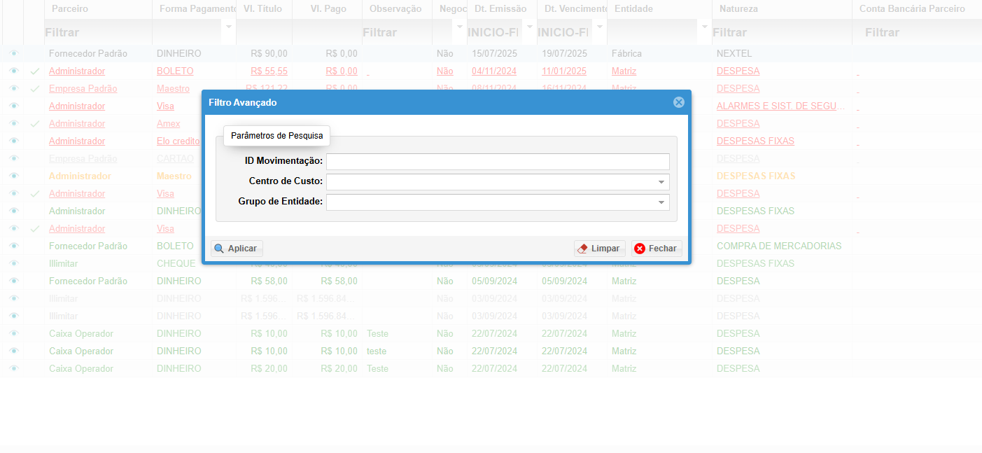
Task: Click the eye icon on the CARTAO row
Action: 13,158
